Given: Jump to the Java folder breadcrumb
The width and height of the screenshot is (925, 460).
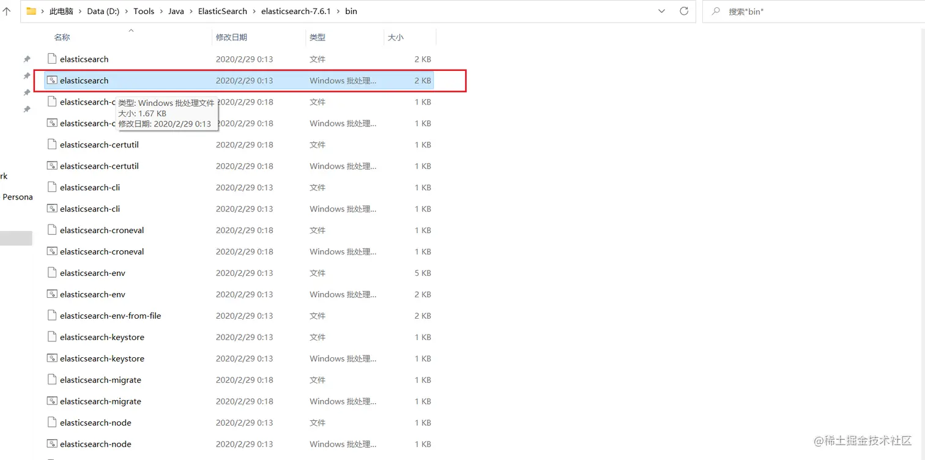Looking at the screenshot, I should click(x=176, y=11).
